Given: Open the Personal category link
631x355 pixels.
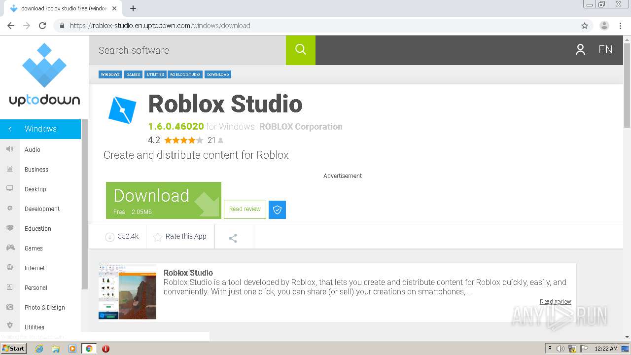Looking at the screenshot, I should [x=36, y=287].
